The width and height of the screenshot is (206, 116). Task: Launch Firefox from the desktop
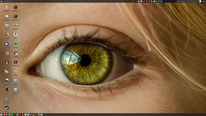pyautogui.click(x=7, y=34)
